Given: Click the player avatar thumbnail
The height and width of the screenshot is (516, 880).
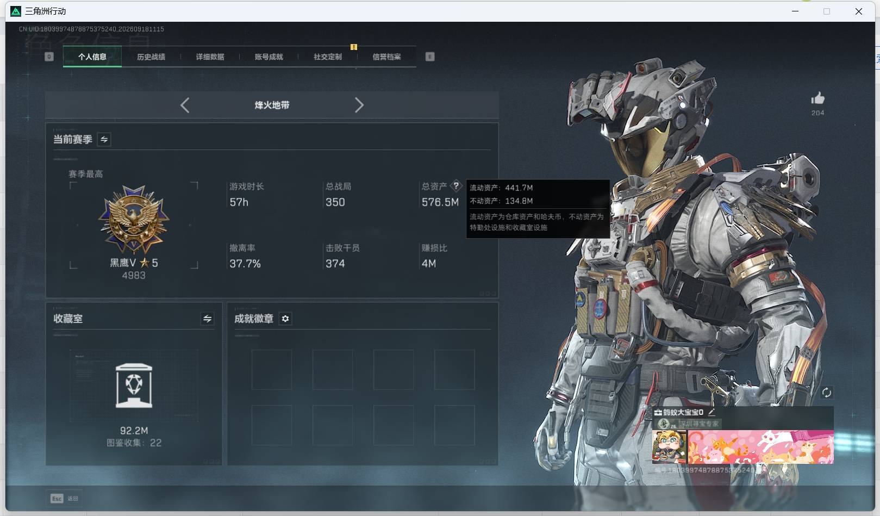Looking at the screenshot, I should pyautogui.click(x=669, y=447).
